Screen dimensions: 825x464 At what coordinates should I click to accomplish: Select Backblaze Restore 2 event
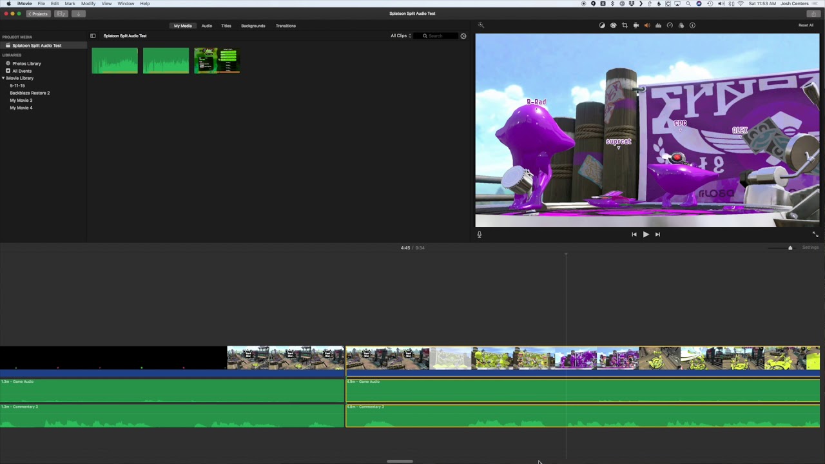tap(30, 93)
